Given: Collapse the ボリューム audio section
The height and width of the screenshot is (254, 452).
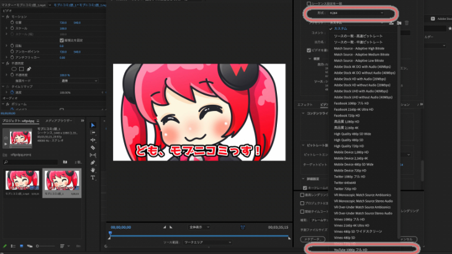Looking at the screenshot, I should [x=3, y=104].
